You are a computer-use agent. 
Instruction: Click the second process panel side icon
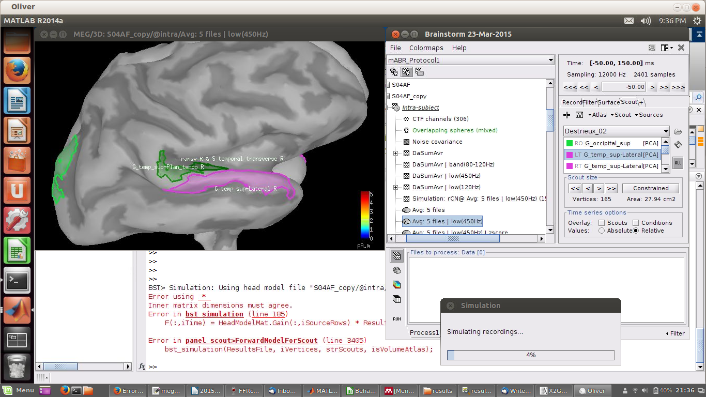396,270
